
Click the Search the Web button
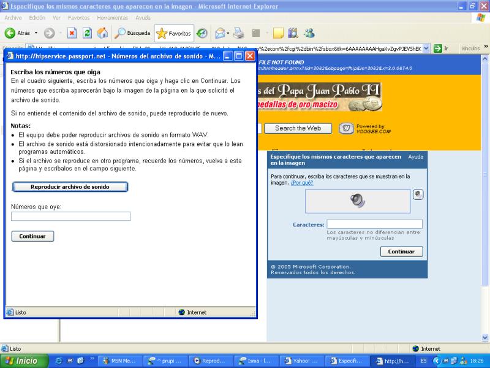(x=298, y=128)
